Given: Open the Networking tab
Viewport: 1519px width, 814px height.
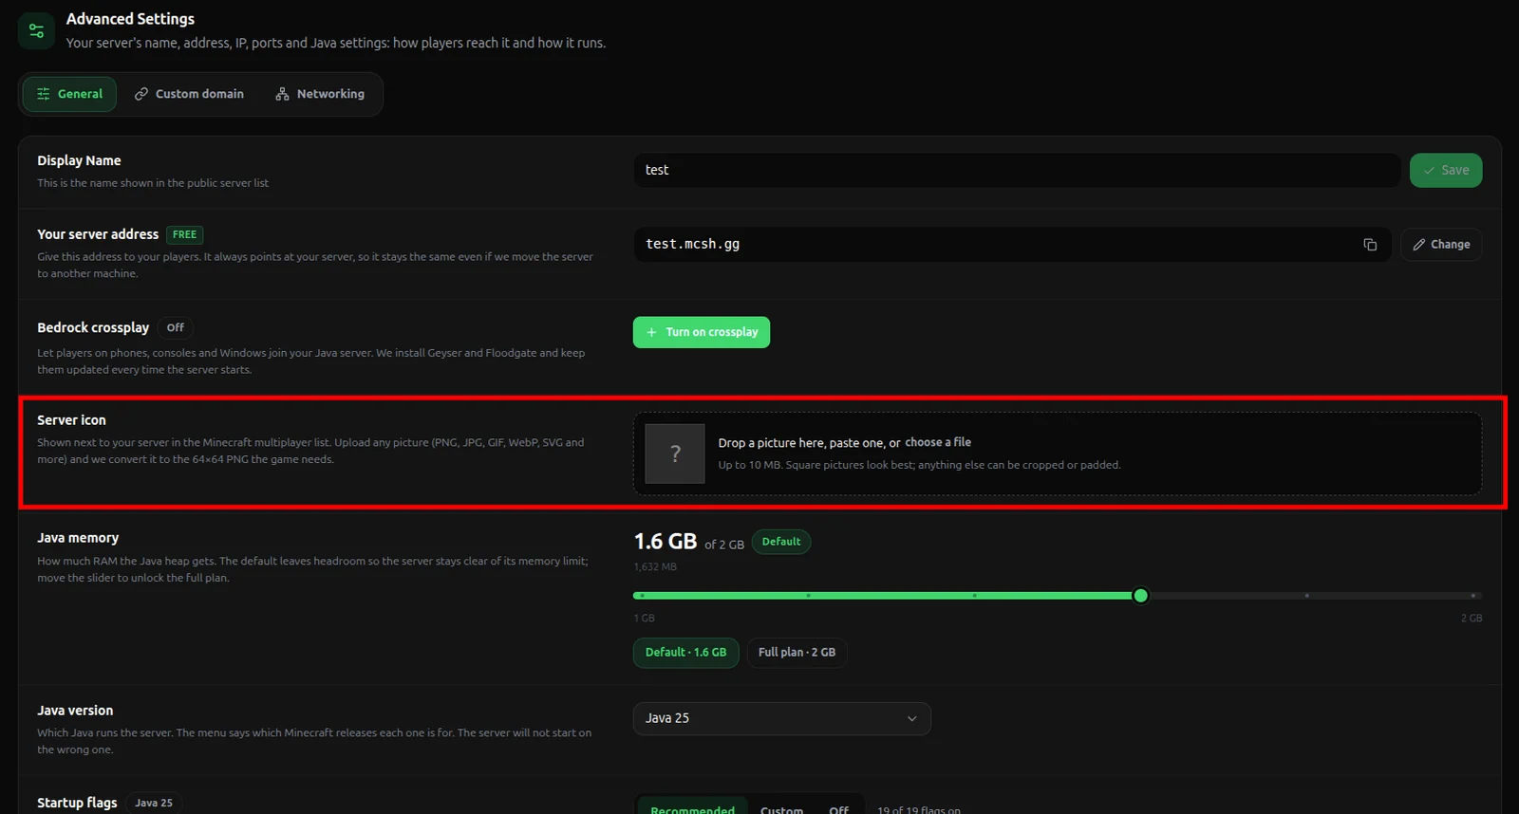Looking at the screenshot, I should [x=320, y=94].
